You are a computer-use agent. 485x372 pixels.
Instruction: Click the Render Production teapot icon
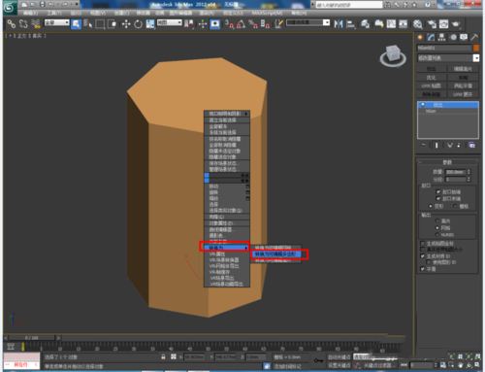click(x=456, y=24)
